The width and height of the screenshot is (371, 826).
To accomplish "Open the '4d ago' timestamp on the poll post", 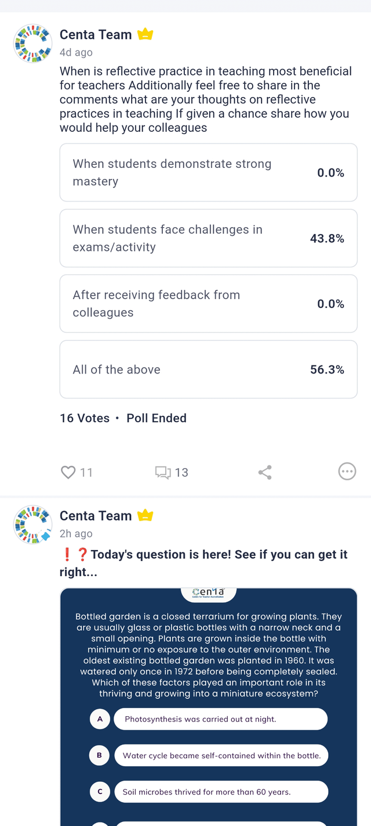I will pyautogui.click(x=75, y=52).
